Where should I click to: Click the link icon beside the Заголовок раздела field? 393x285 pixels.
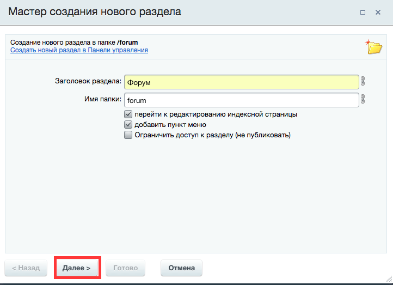click(x=363, y=82)
